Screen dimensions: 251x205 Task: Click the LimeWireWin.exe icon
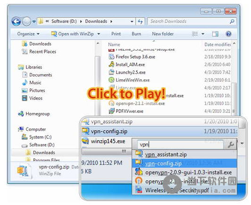click(111, 80)
